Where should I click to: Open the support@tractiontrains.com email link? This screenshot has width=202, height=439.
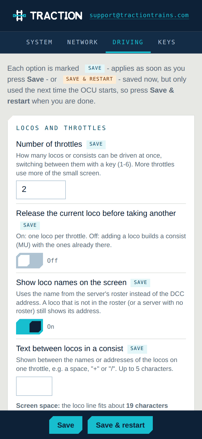coord(139,15)
